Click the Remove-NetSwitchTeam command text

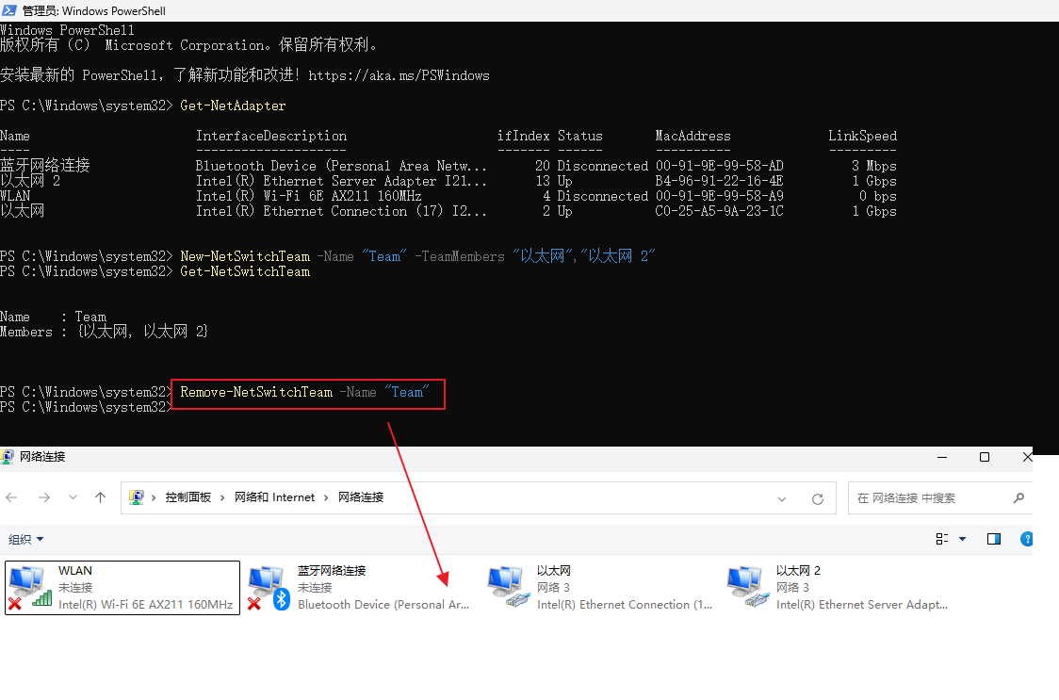pos(256,392)
